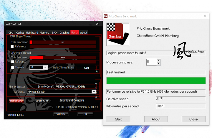Open the Graphics tab

(64, 33)
